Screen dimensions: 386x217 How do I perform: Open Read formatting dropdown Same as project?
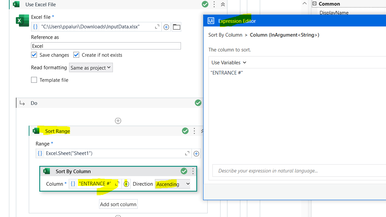(91, 68)
